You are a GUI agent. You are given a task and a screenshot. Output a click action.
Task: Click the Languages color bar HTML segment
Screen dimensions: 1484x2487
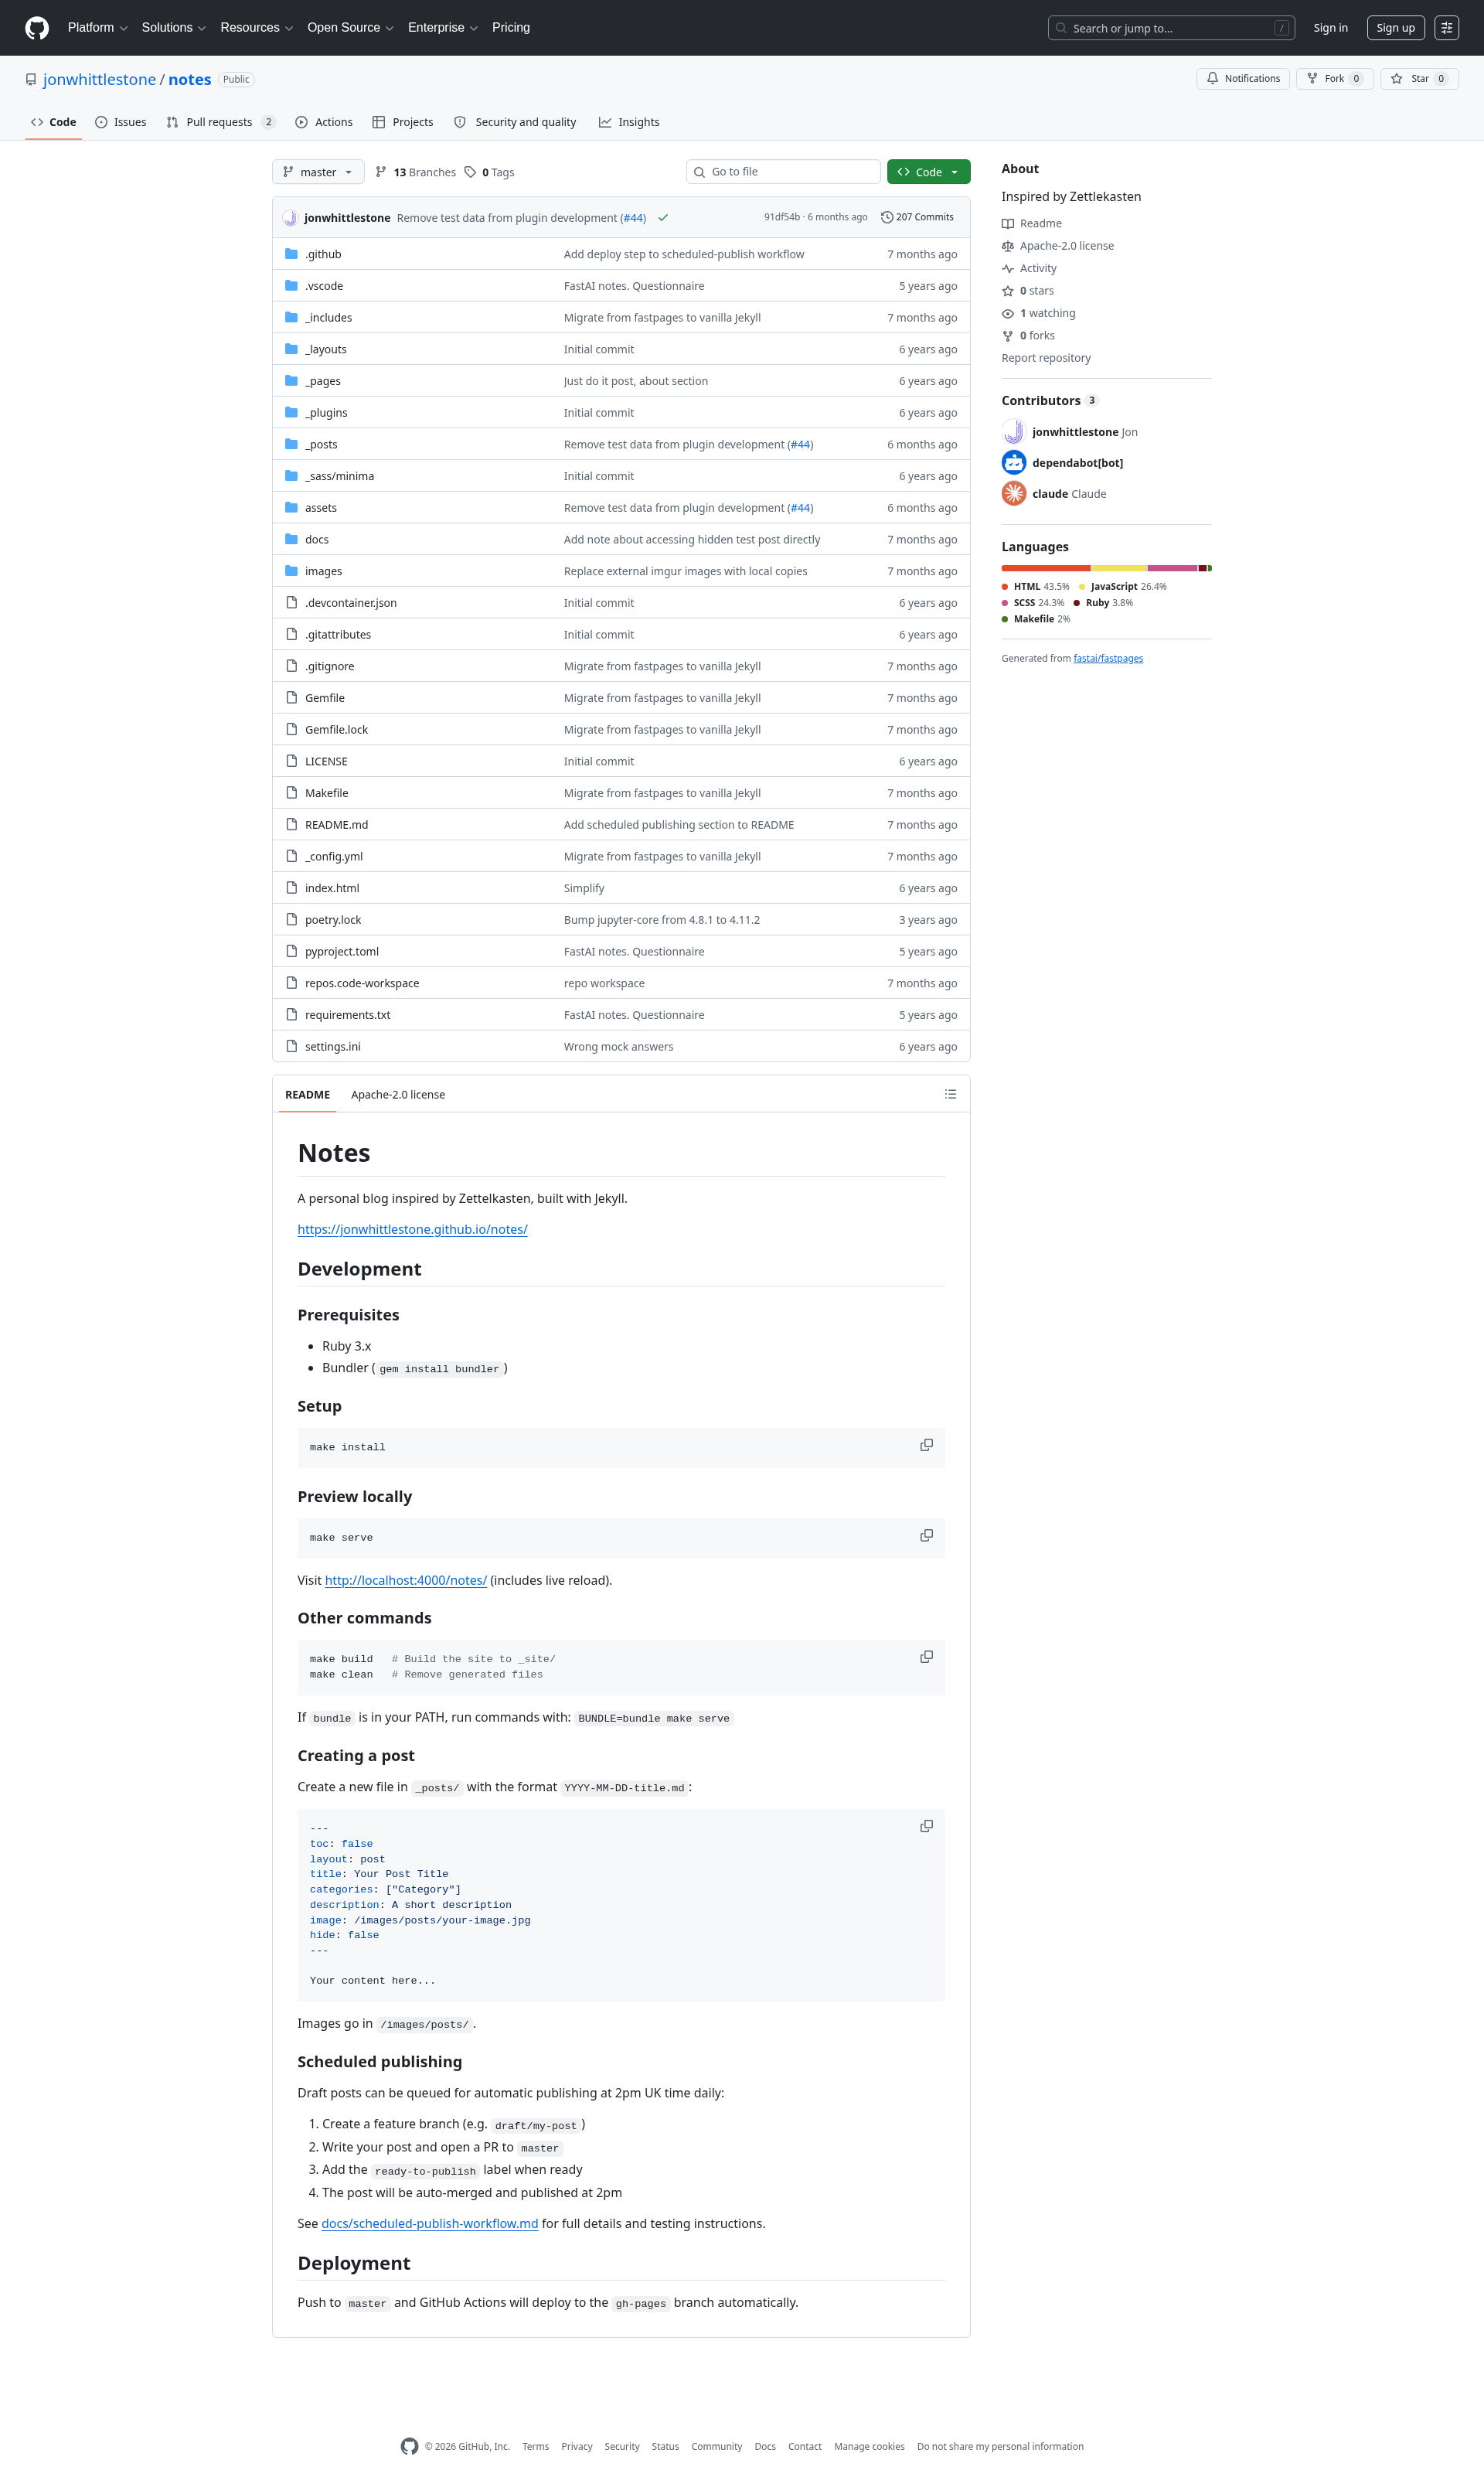click(1046, 568)
